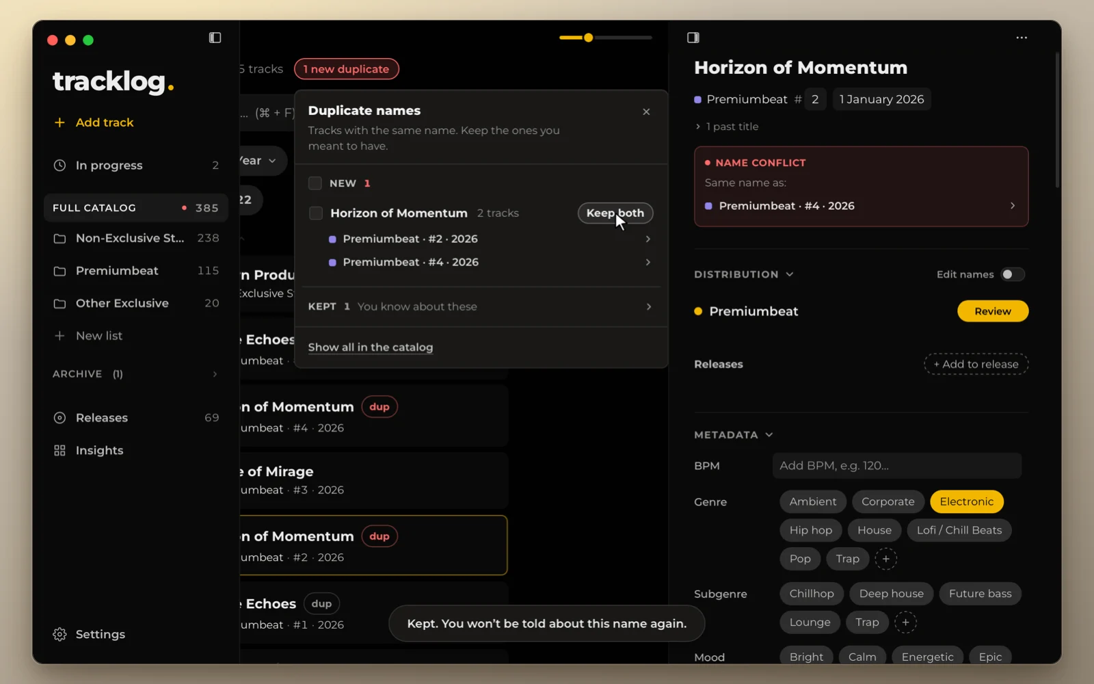Go to the Releases section

[135, 418]
